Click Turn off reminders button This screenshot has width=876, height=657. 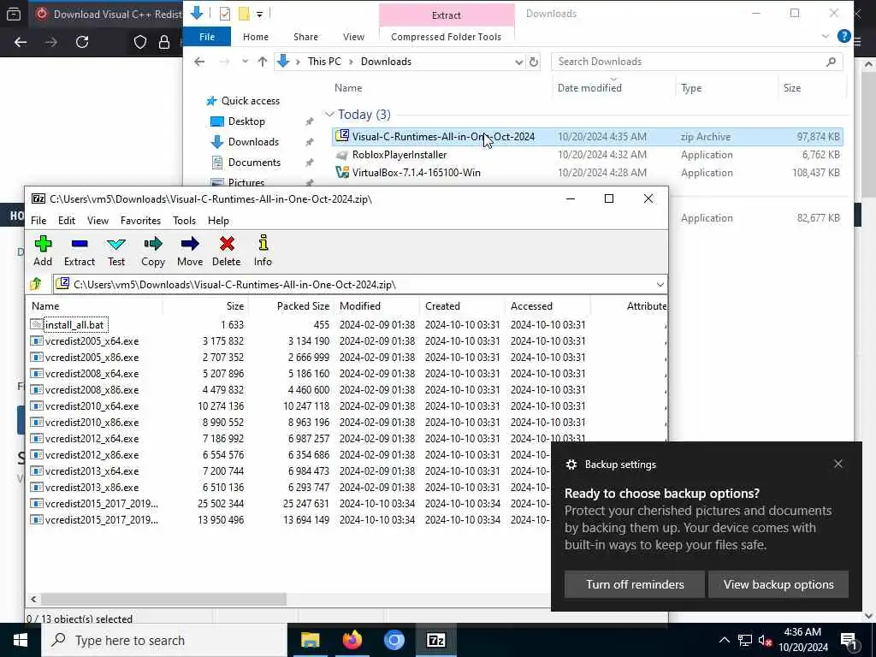click(635, 584)
